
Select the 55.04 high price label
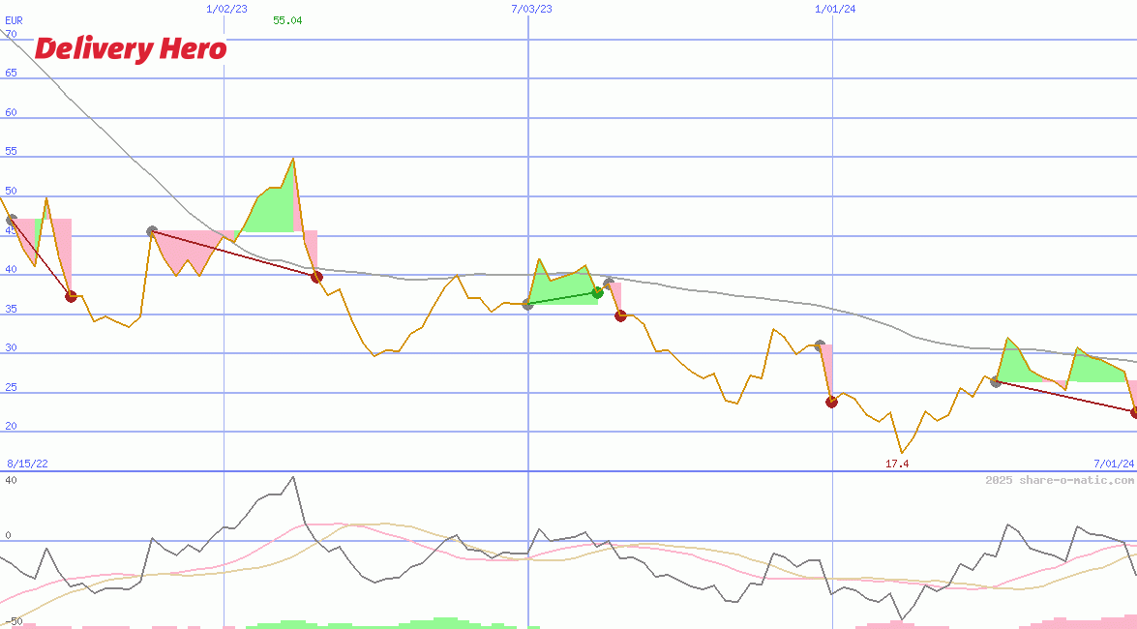(x=287, y=20)
